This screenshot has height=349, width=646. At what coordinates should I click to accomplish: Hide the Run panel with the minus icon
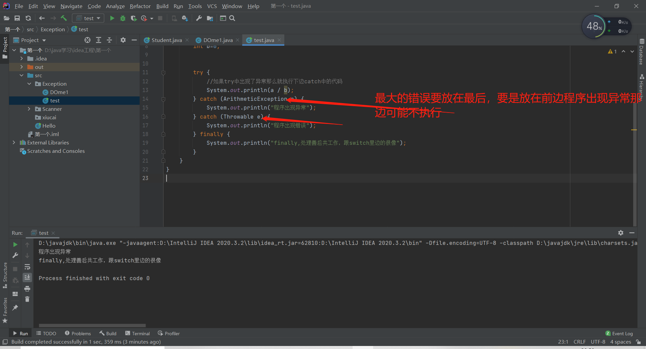pos(632,233)
